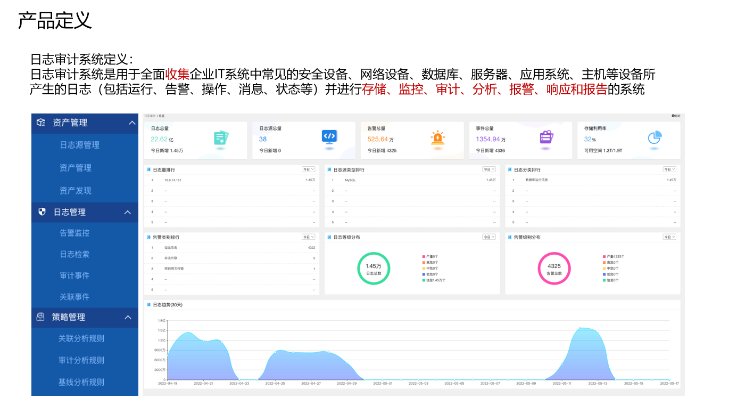The height and width of the screenshot is (414, 737).
Task: Collapse 日志管理 section using its chevron
Action: click(x=128, y=213)
